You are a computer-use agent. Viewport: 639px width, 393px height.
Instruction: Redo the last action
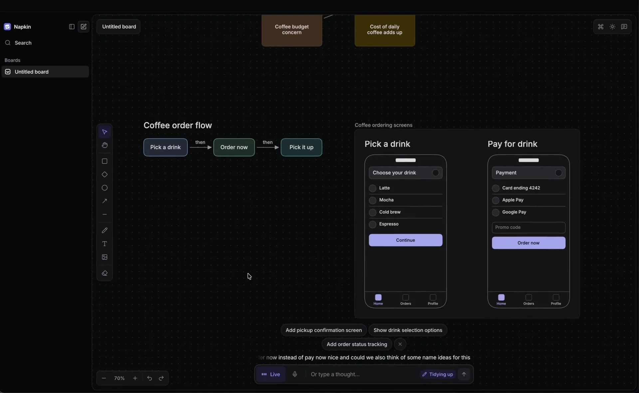coord(161,378)
